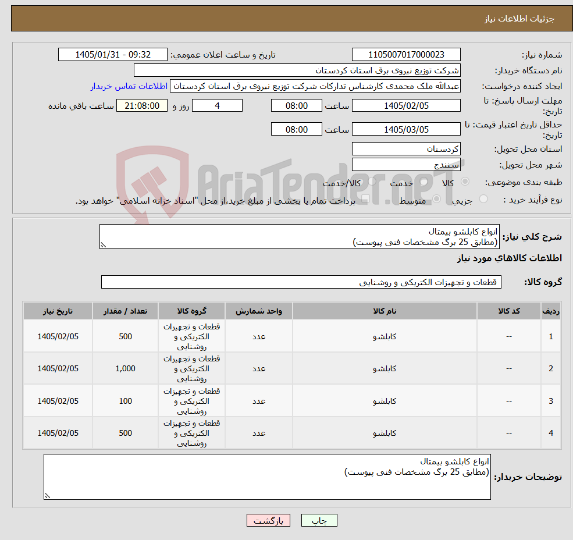Click the گروه کالا column header

pyautogui.click(x=191, y=311)
